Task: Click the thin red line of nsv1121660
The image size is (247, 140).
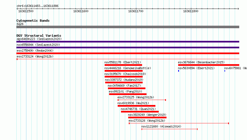Action: [170, 129]
